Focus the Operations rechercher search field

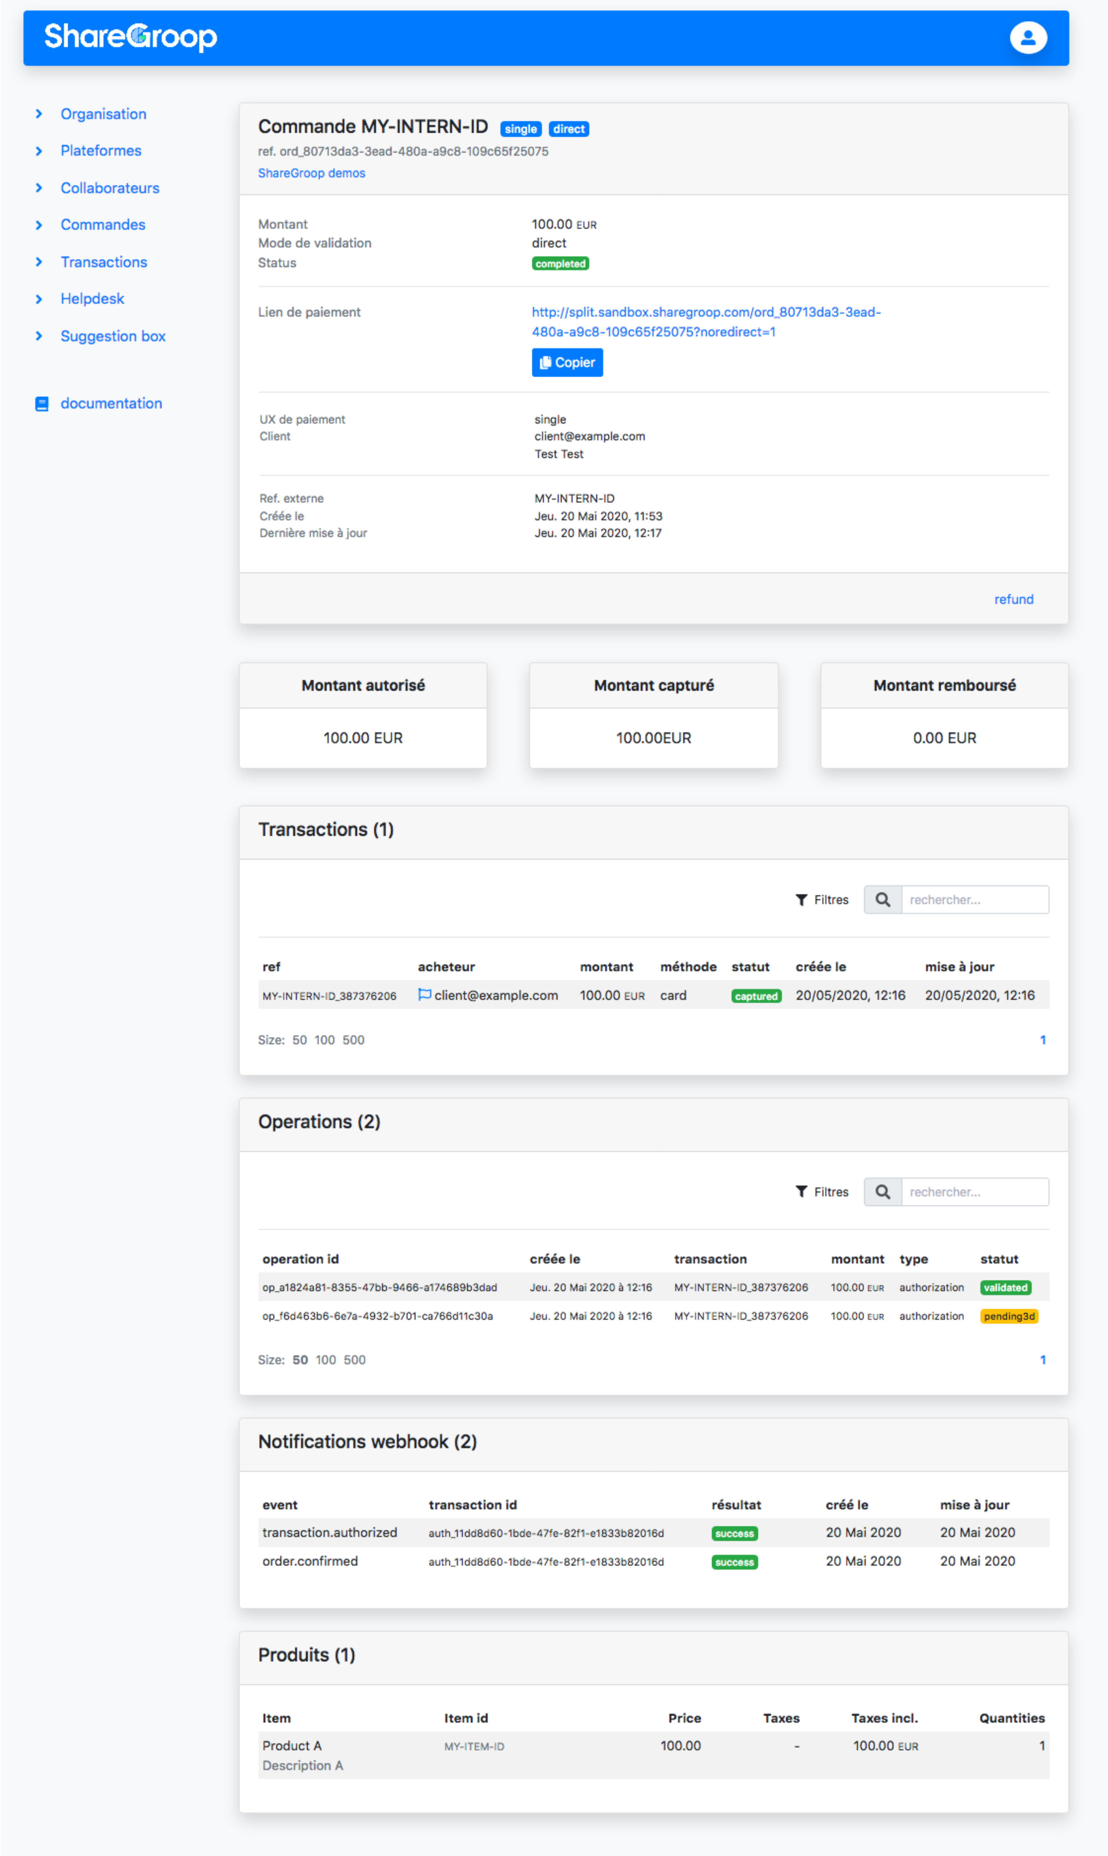[974, 1192]
